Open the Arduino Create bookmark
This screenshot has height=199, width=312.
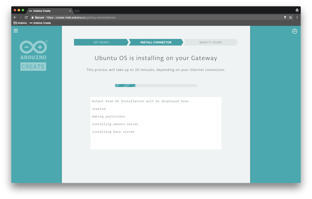pos(40,23)
